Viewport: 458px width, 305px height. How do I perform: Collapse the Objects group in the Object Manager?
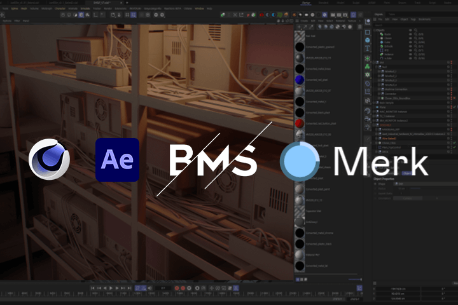(375, 30)
